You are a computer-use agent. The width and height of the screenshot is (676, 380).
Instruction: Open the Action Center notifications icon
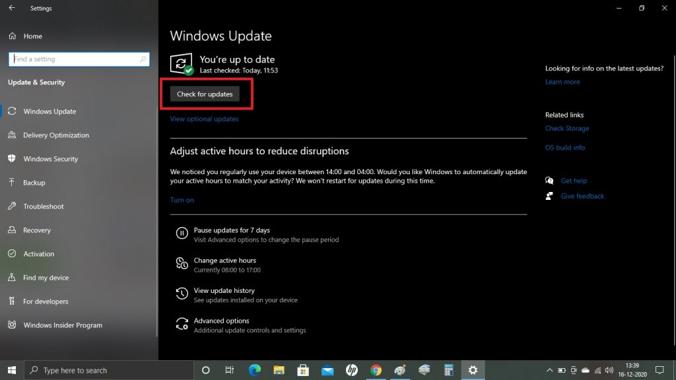(659, 370)
